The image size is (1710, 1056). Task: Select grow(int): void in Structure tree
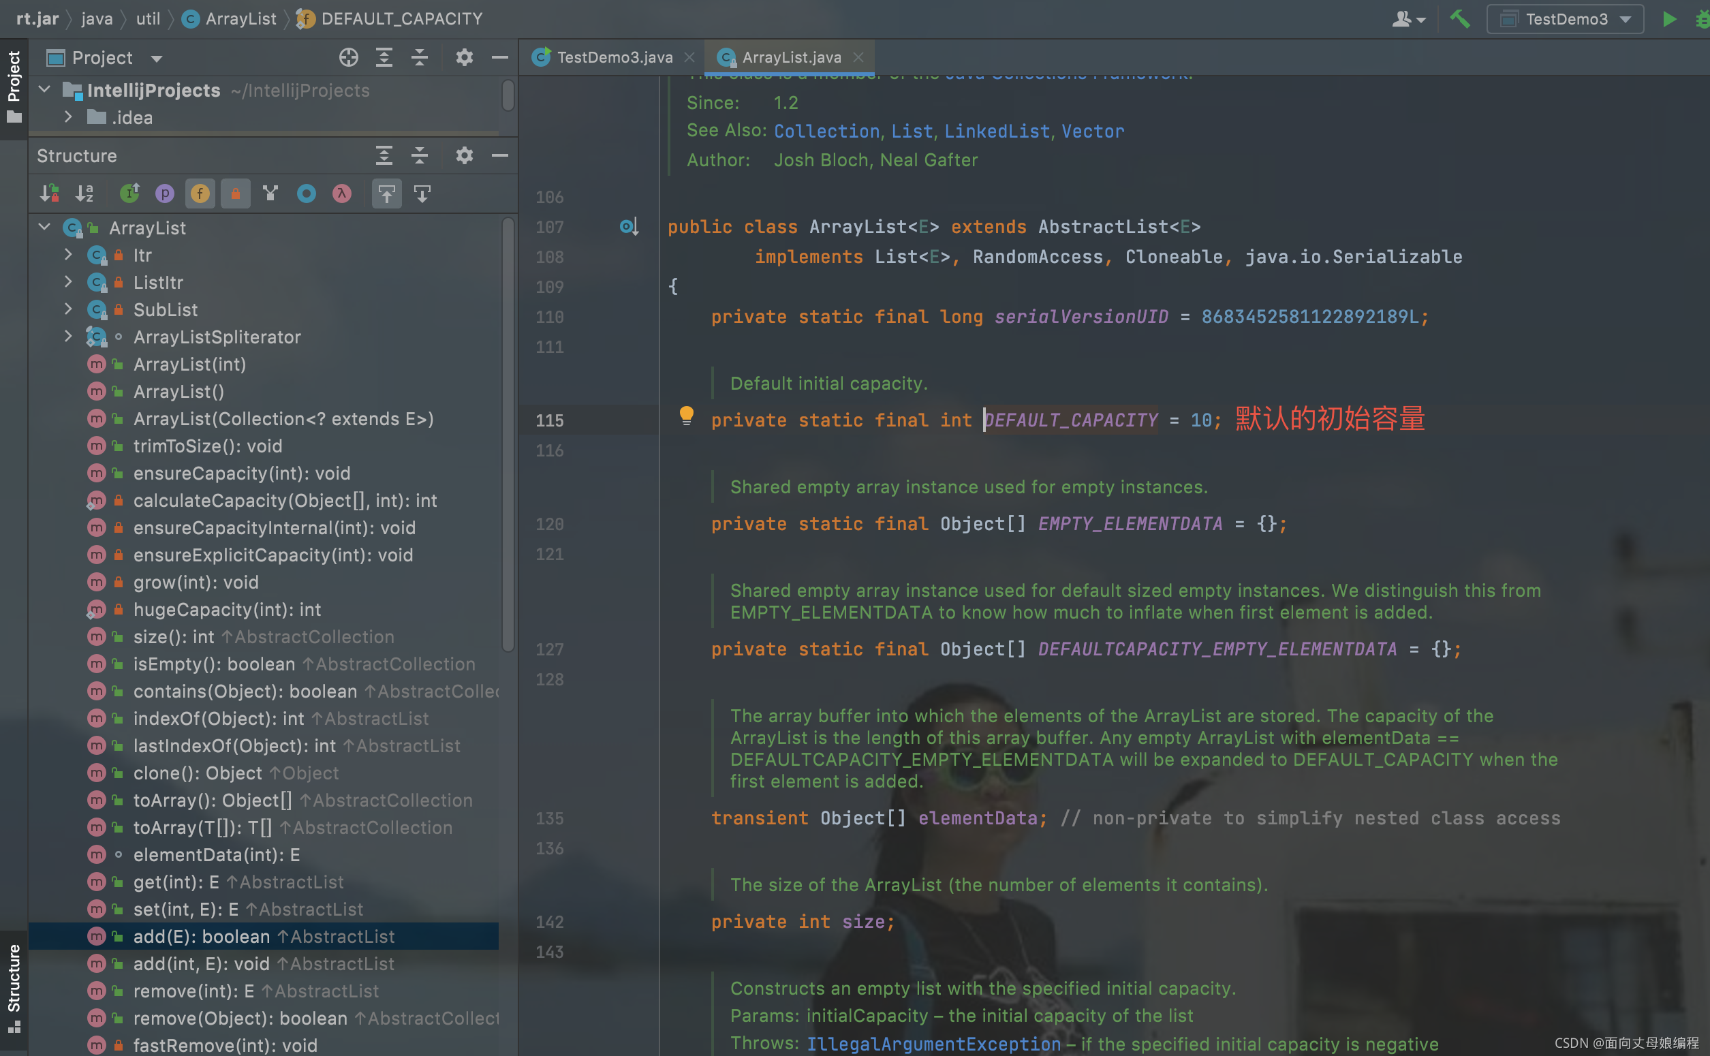(x=196, y=582)
